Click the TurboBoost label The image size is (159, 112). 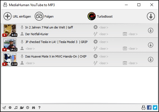point(105,16)
